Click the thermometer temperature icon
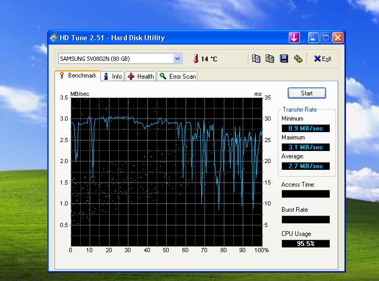379x281 pixels. click(x=196, y=59)
